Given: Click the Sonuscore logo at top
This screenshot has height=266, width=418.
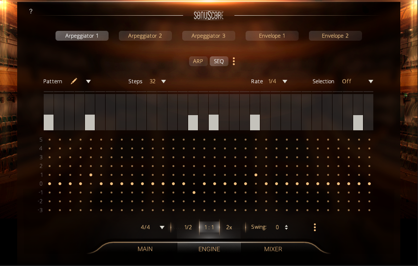Looking at the screenshot, I should [209, 15].
